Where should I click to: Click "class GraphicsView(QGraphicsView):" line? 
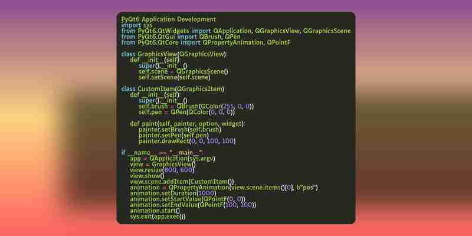[x=175, y=54]
